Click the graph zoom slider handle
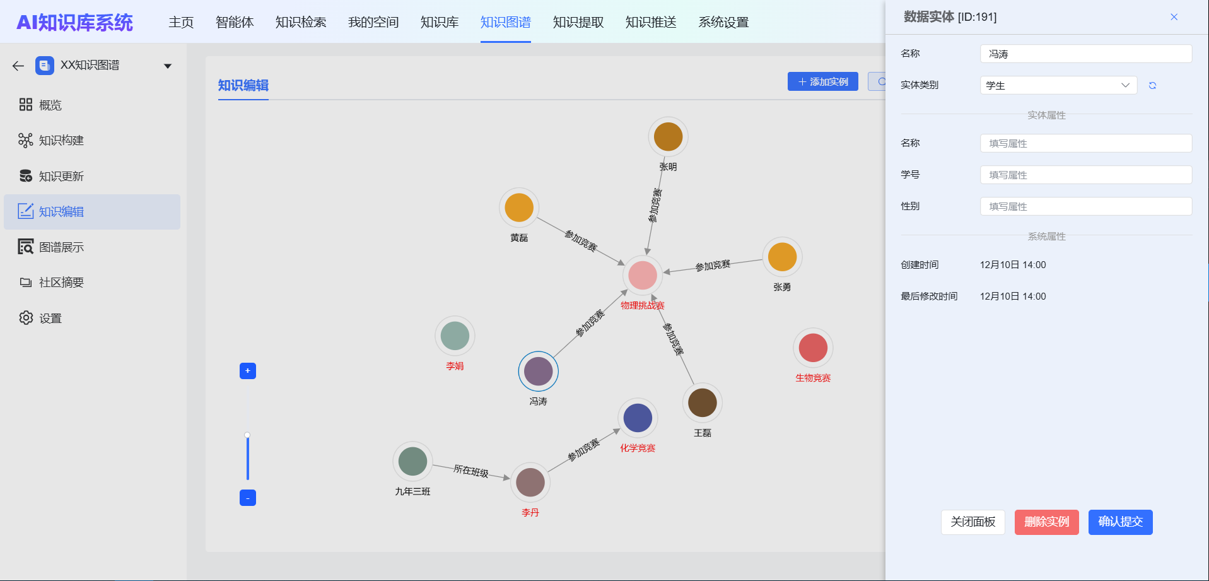 pyautogui.click(x=247, y=435)
